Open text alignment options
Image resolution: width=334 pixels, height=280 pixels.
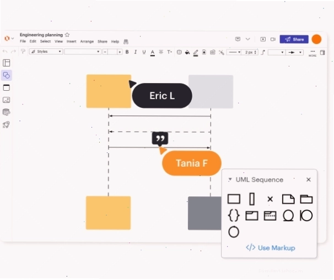pos(161,52)
